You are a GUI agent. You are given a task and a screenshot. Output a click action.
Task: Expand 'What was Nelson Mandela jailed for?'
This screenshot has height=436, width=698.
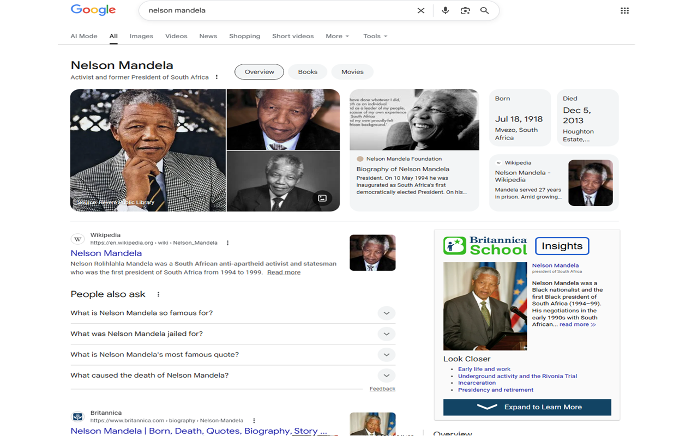point(386,334)
